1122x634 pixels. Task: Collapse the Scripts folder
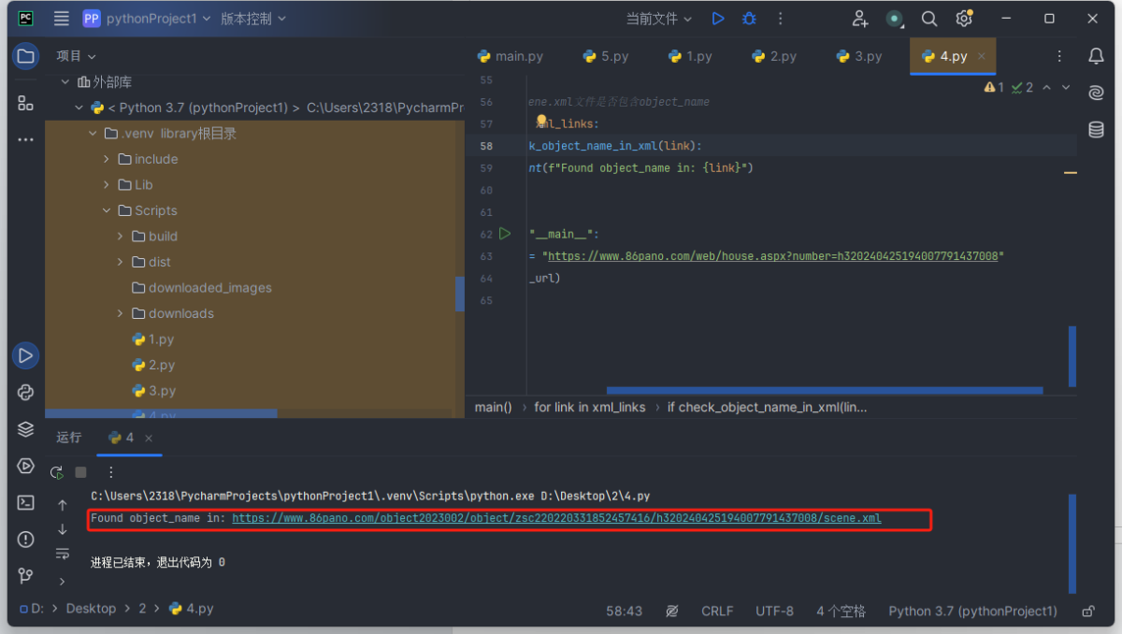(x=107, y=210)
